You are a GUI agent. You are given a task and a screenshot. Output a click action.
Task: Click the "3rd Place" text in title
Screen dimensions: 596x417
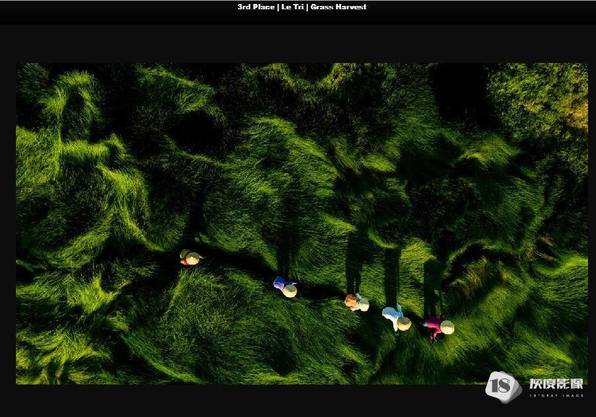256,7
